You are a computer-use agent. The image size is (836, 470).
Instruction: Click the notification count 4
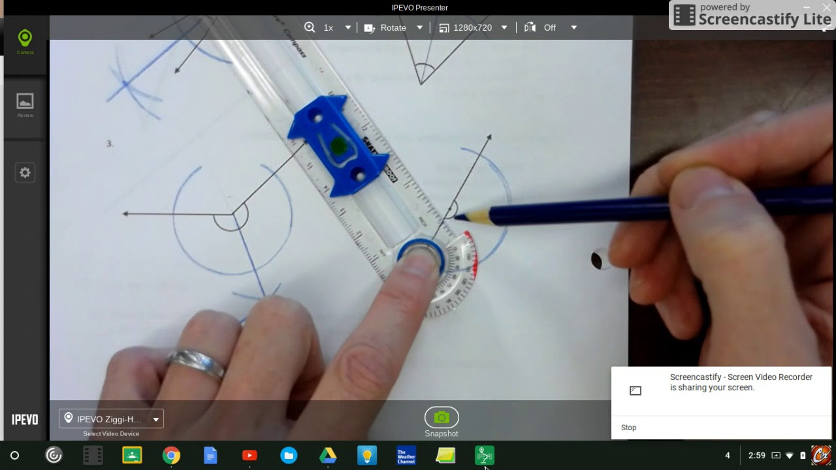click(x=728, y=456)
